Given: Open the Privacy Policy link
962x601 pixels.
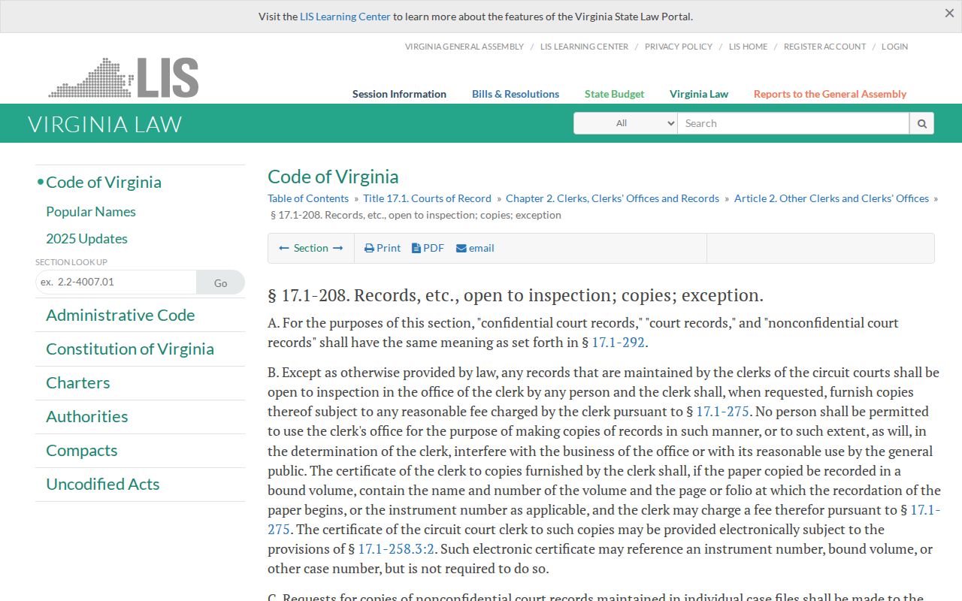Looking at the screenshot, I should click(679, 47).
